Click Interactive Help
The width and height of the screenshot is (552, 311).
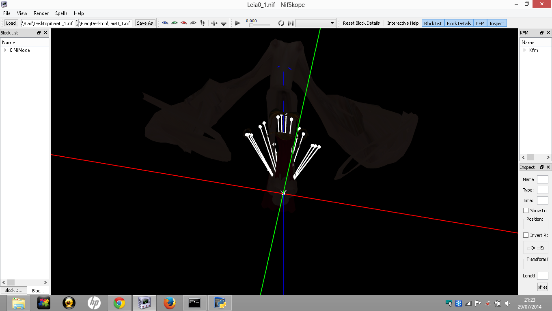click(403, 23)
